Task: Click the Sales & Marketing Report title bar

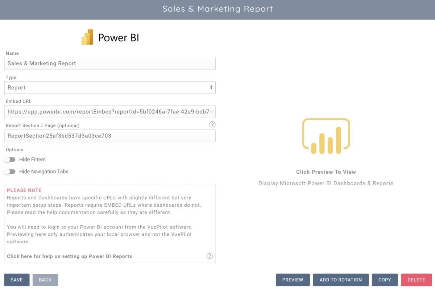Action: click(x=217, y=9)
